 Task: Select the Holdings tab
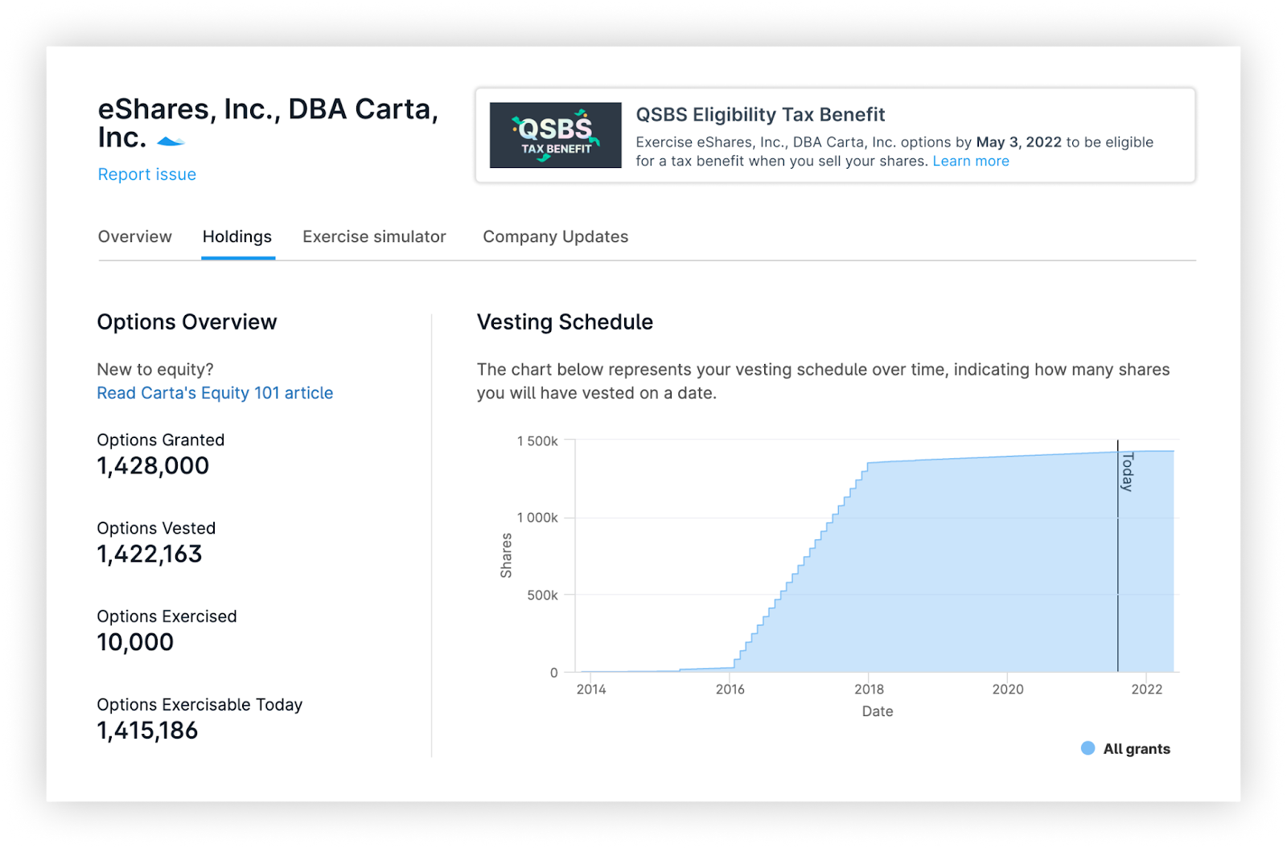click(237, 236)
